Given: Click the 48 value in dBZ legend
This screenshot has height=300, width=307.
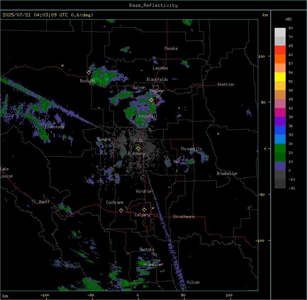Looking at the screenshot, I should 291,90.
